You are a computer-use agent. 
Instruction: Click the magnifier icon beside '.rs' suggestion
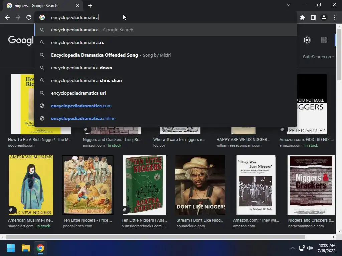click(42, 42)
